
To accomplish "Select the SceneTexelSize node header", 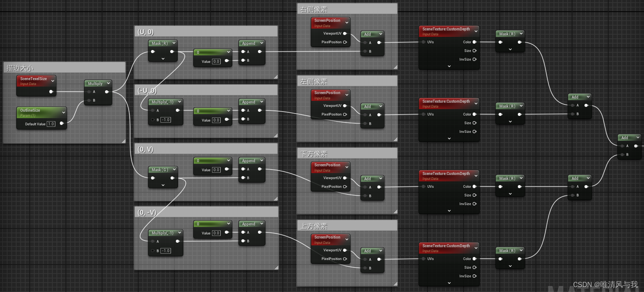I will 36,81.
